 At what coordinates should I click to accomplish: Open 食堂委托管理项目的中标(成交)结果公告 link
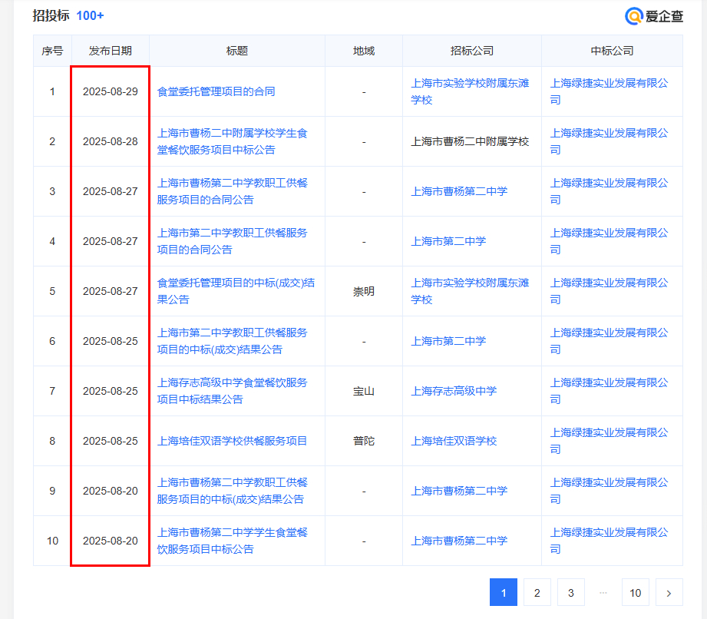pos(236,291)
